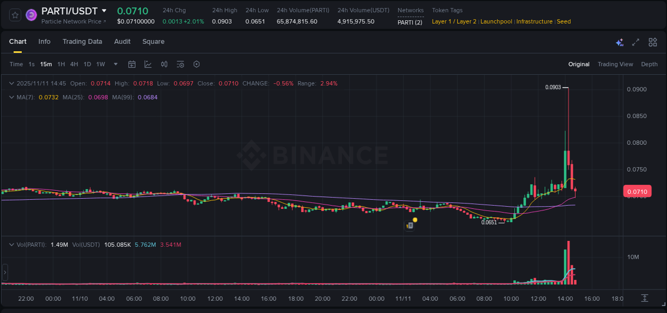This screenshot has width=667, height=313.
Task: Enter fullscreen with the expand arrows icon
Action: (636, 42)
